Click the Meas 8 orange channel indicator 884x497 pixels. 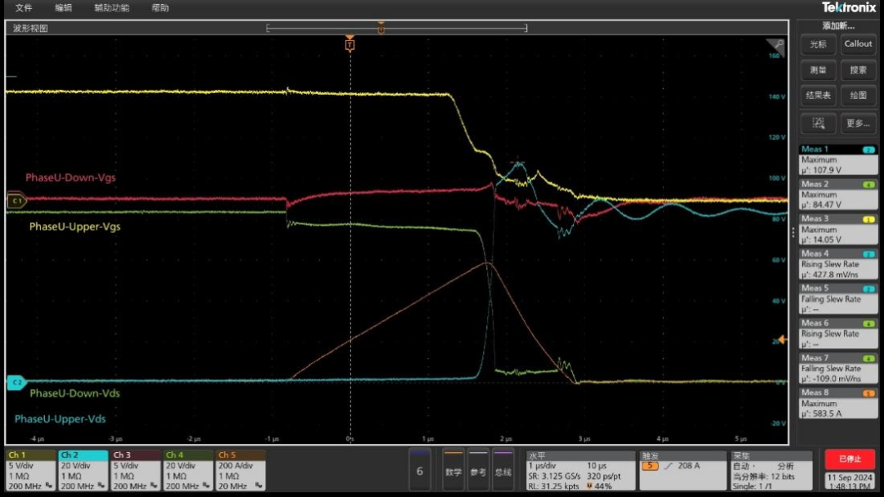tap(868, 393)
